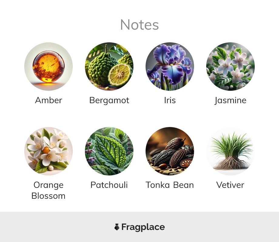Open the Iris flower image
Viewport: 279px width, 242px height.
(170, 67)
